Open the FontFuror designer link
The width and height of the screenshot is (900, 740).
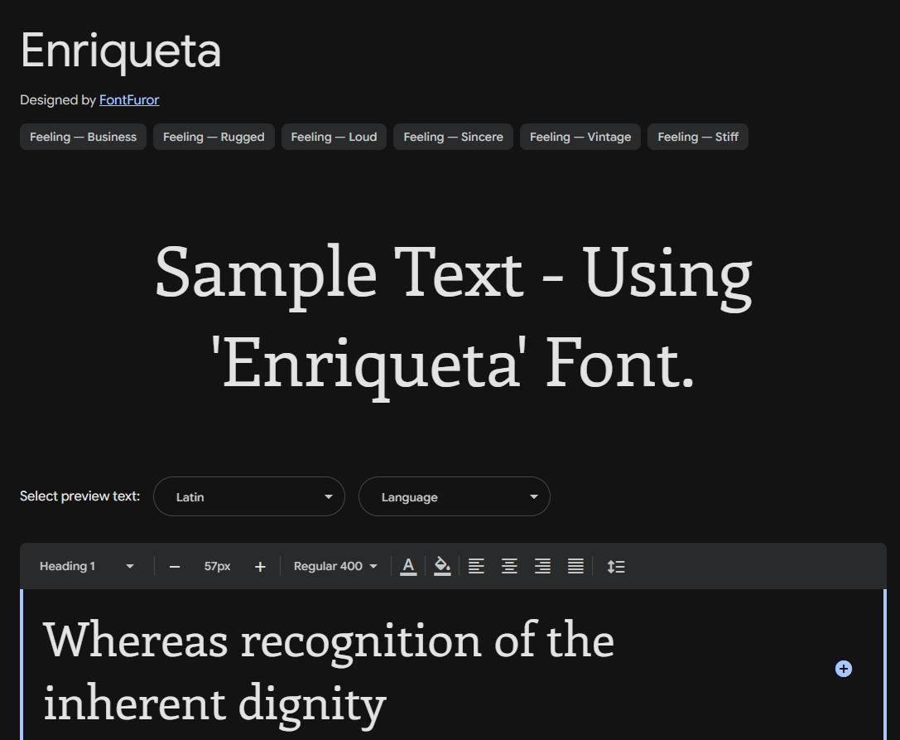[129, 100]
